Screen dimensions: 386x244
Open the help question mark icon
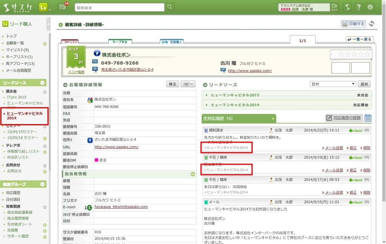(359, 7)
